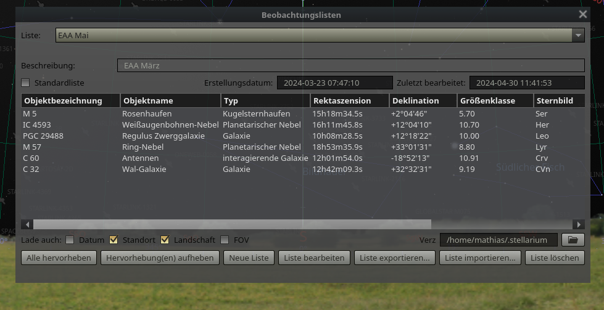Toggle the Standardliste checkbox
604x310 pixels.
(25, 83)
